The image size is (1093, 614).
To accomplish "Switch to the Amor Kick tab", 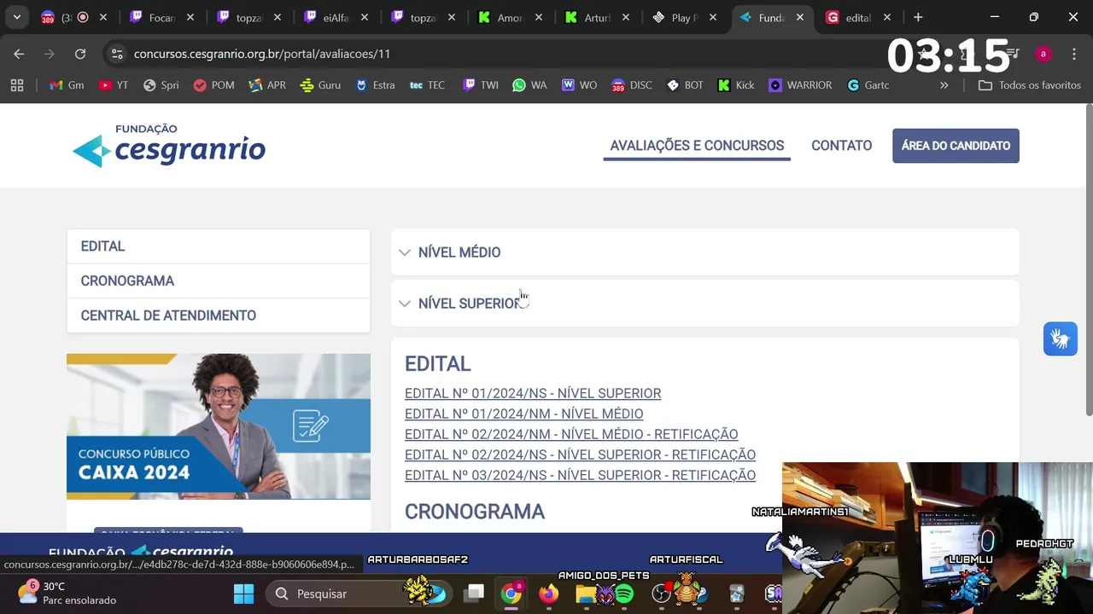I will tap(511, 17).
